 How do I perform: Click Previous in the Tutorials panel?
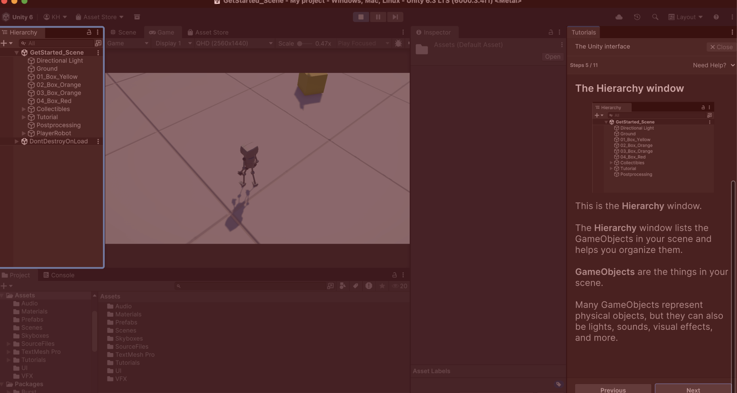613,390
